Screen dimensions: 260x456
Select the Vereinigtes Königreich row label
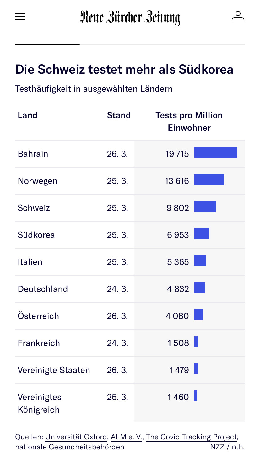pos(40,404)
